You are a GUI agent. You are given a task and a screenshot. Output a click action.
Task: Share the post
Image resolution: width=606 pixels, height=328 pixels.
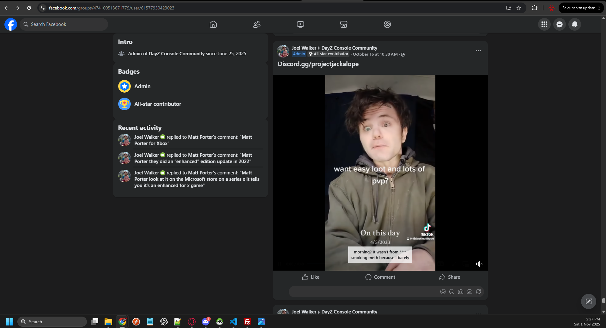click(x=450, y=277)
